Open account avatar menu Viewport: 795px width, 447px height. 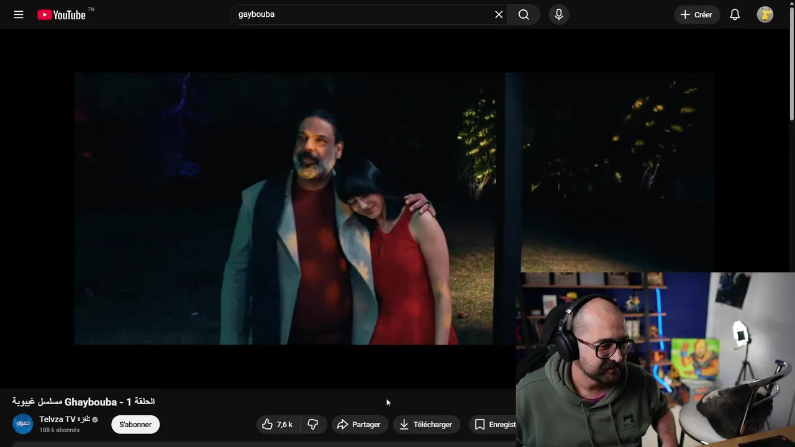[765, 14]
